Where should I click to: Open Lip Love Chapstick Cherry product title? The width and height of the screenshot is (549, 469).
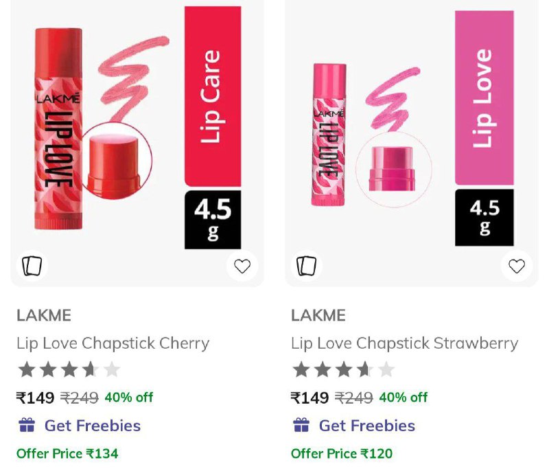click(113, 343)
